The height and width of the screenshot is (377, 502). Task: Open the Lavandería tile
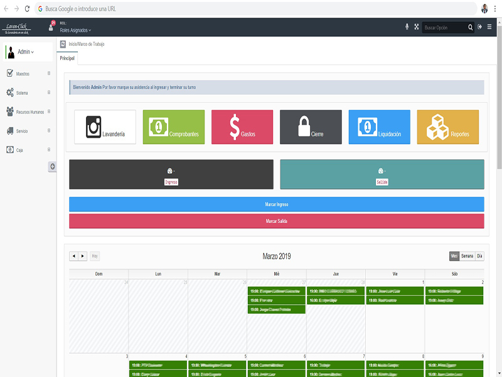click(105, 127)
